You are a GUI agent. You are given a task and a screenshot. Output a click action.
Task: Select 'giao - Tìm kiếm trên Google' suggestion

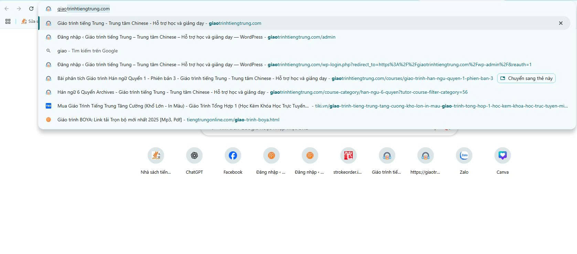tap(87, 51)
